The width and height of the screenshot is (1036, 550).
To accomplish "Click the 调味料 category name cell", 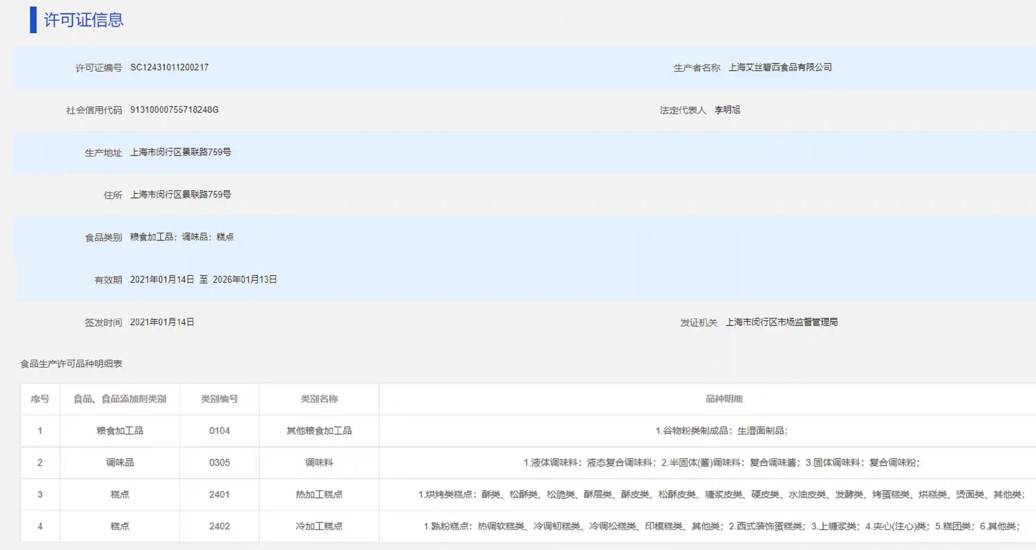I will pyautogui.click(x=319, y=462).
